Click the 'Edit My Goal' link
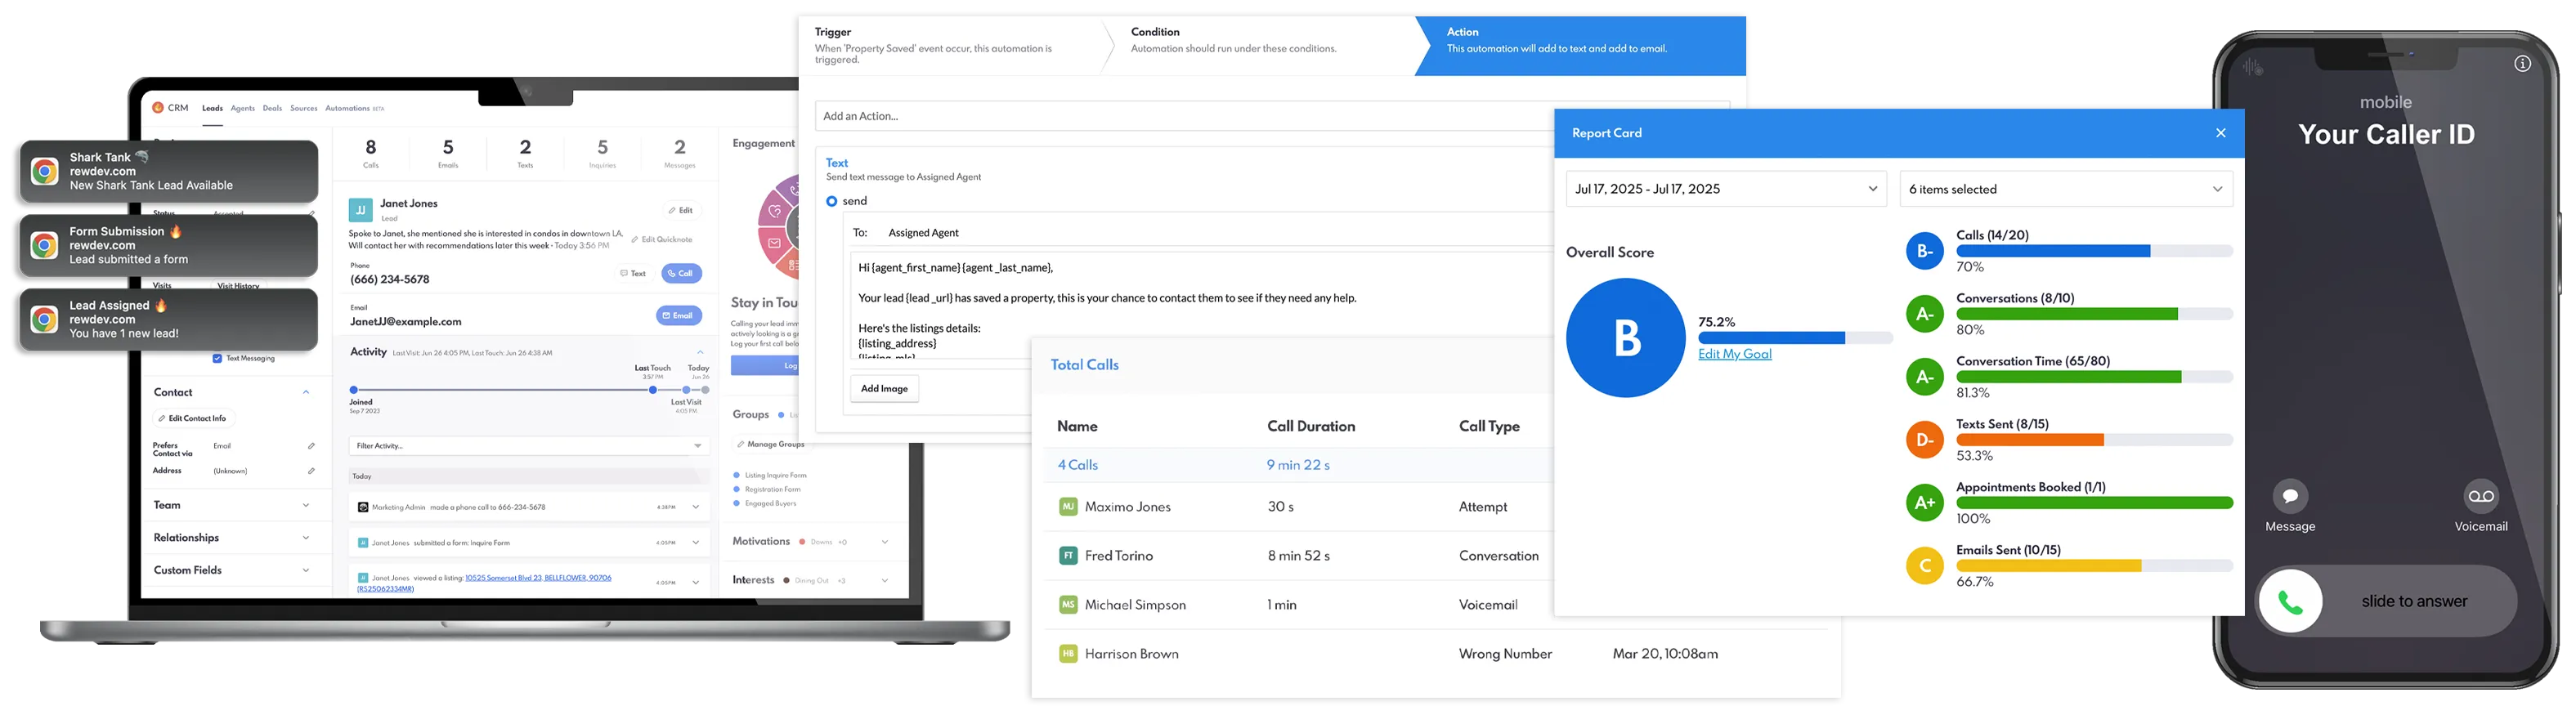The width and height of the screenshot is (2576, 715). (1734, 354)
